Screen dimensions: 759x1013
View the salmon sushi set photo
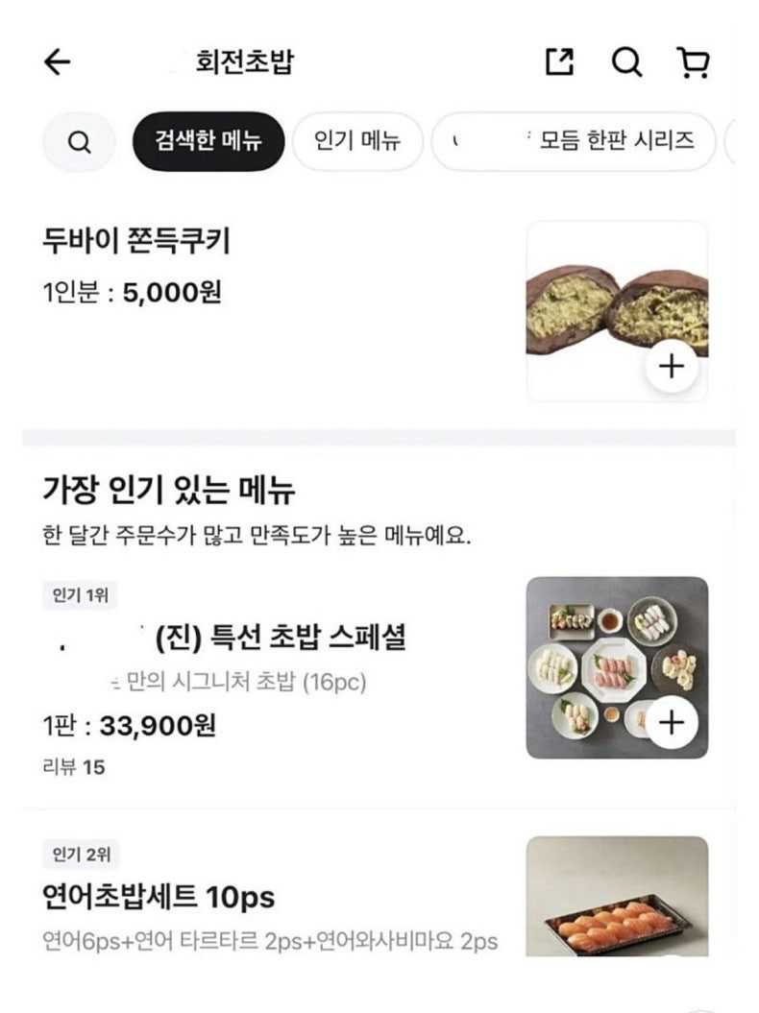point(617,898)
